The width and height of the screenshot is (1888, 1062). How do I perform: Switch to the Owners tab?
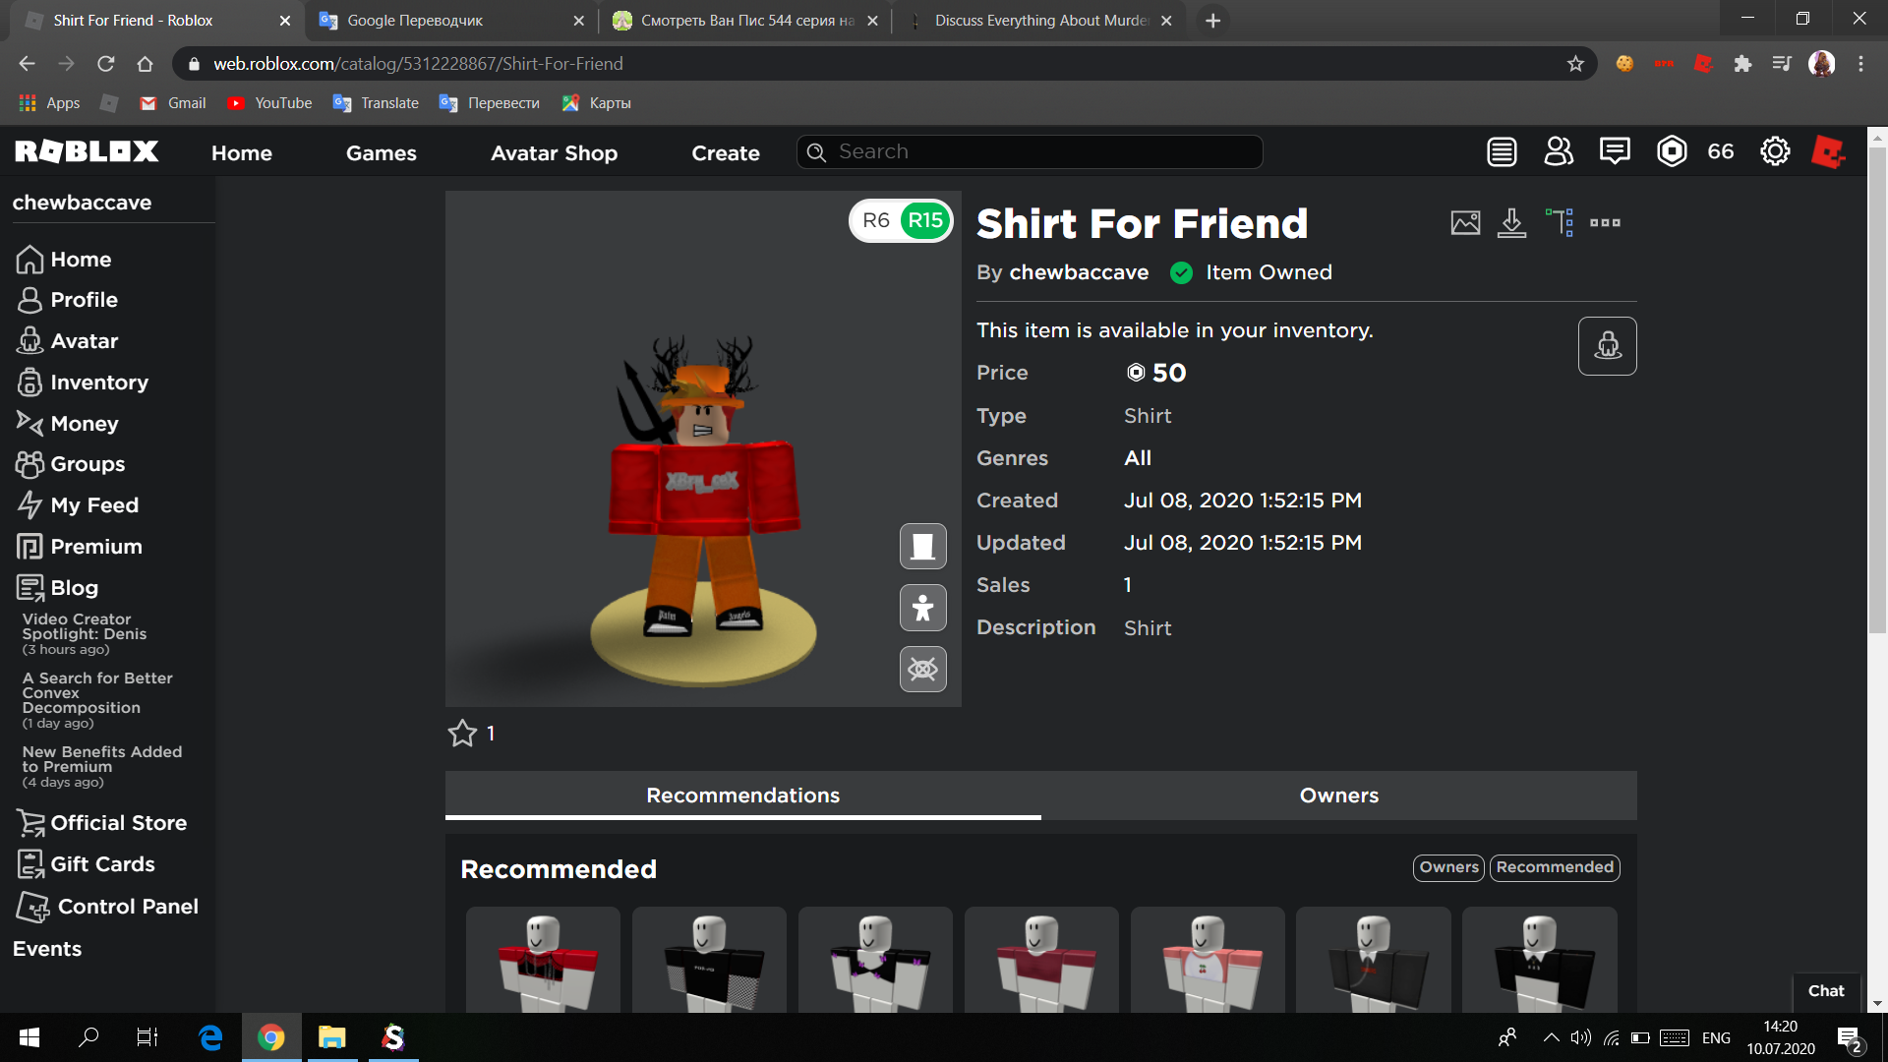click(x=1338, y=796)
